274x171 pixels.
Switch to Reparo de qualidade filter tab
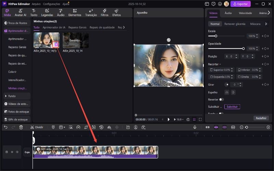pos(102,27)
